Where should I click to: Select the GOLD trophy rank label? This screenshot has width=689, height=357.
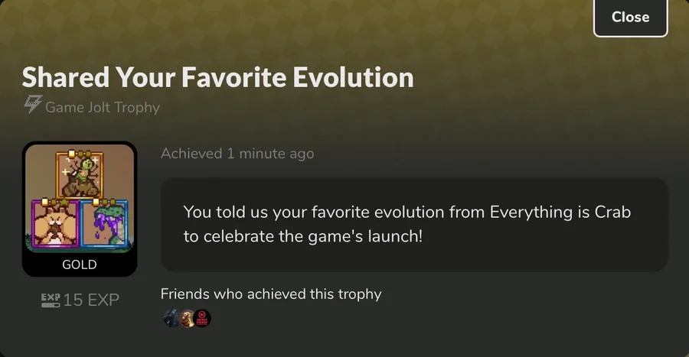point(80,265)
